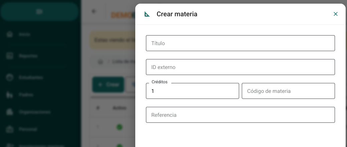The width and height of the screenshot is (347, 147).
Task: Click the ruler-triangle materia icon in header
Action: (x=147, y=14)
